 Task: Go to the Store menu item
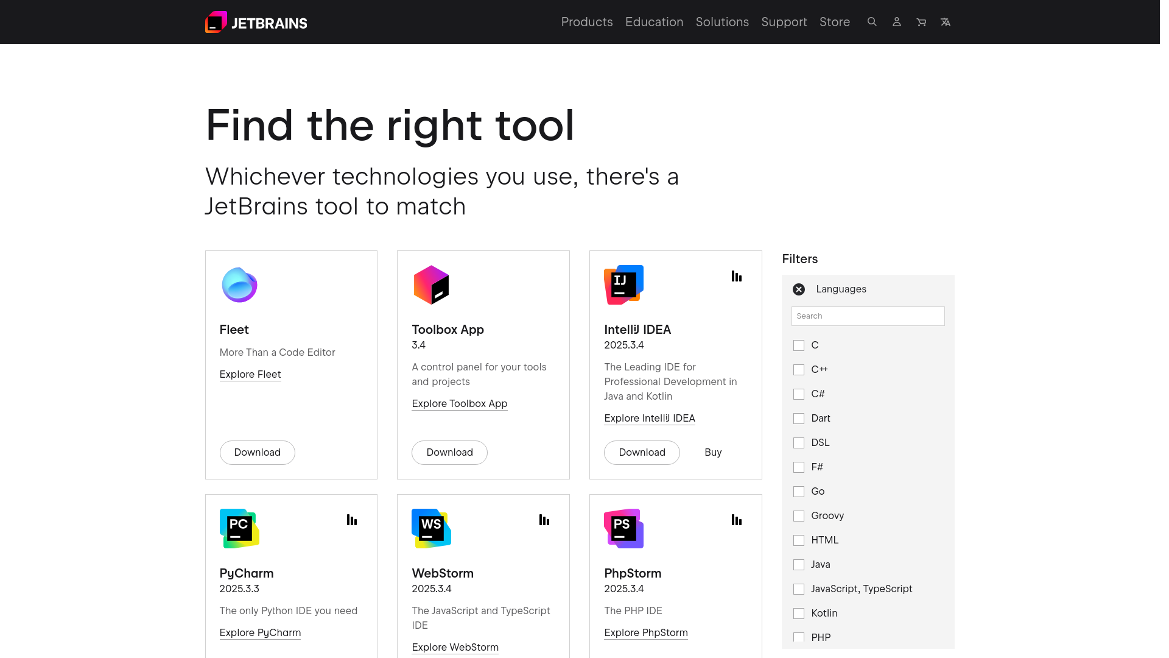tap(835, 22)
